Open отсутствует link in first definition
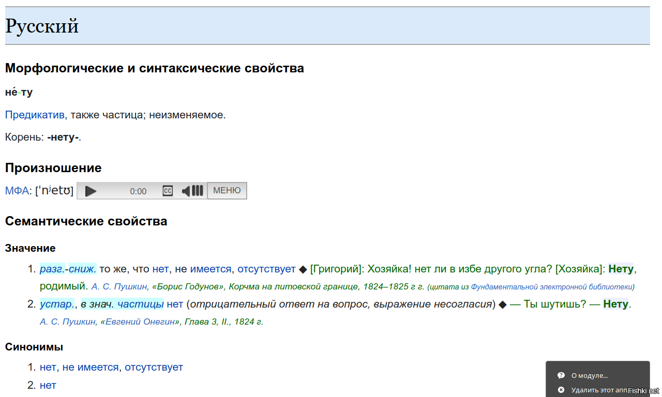Image resolution: width=662 pixels, height=397 pixels. coord(266,269)
